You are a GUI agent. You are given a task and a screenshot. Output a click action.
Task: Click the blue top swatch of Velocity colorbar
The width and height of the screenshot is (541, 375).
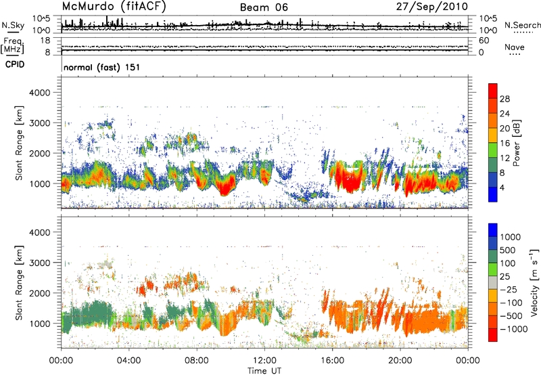click(493, 230)
